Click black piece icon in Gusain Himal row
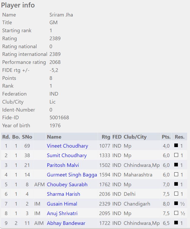The height and width of the screenshot is (229, 190). tap(176, 203)
